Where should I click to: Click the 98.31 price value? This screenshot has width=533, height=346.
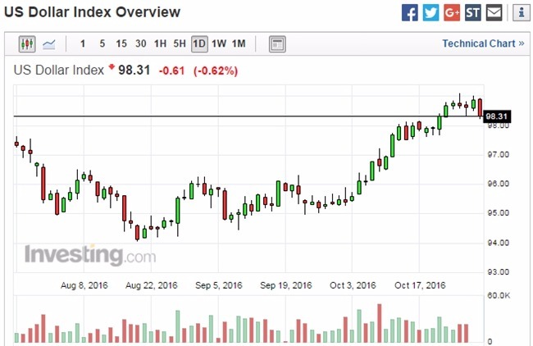point(134,70)
